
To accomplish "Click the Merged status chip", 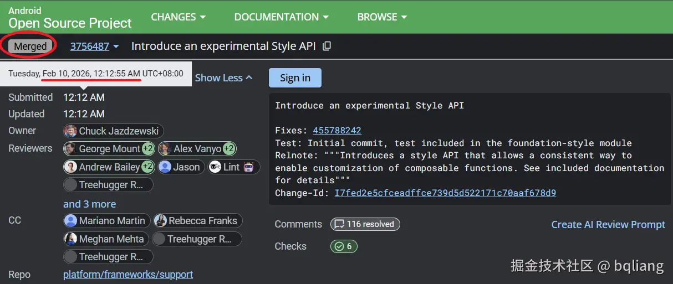I will pos(30,47).
